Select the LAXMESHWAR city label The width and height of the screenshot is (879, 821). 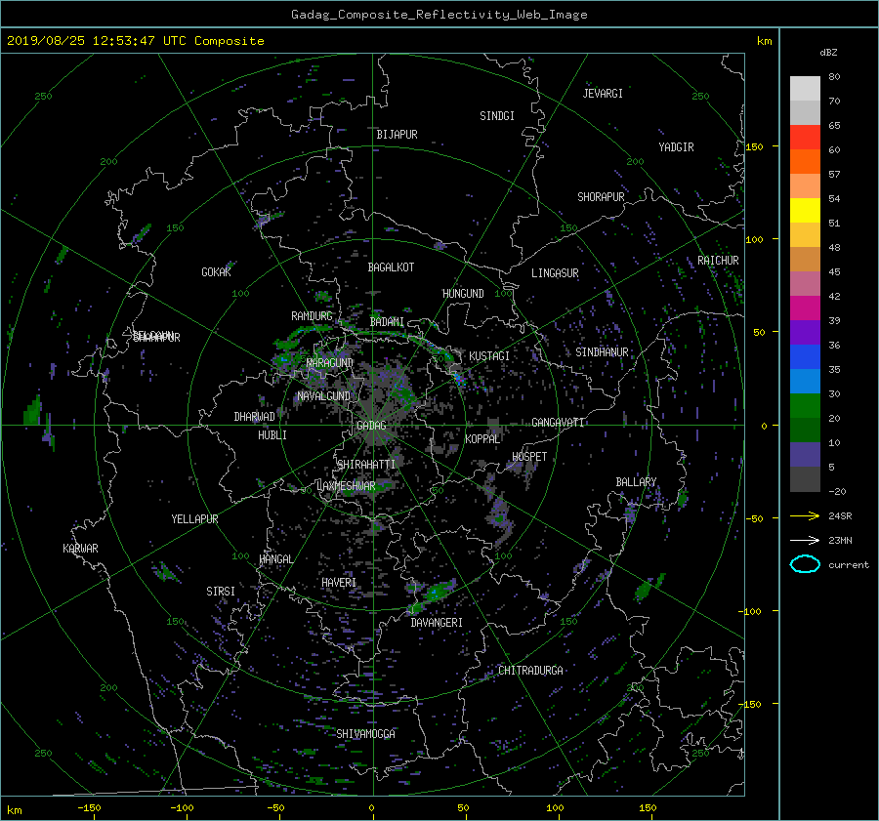[346, 486]
